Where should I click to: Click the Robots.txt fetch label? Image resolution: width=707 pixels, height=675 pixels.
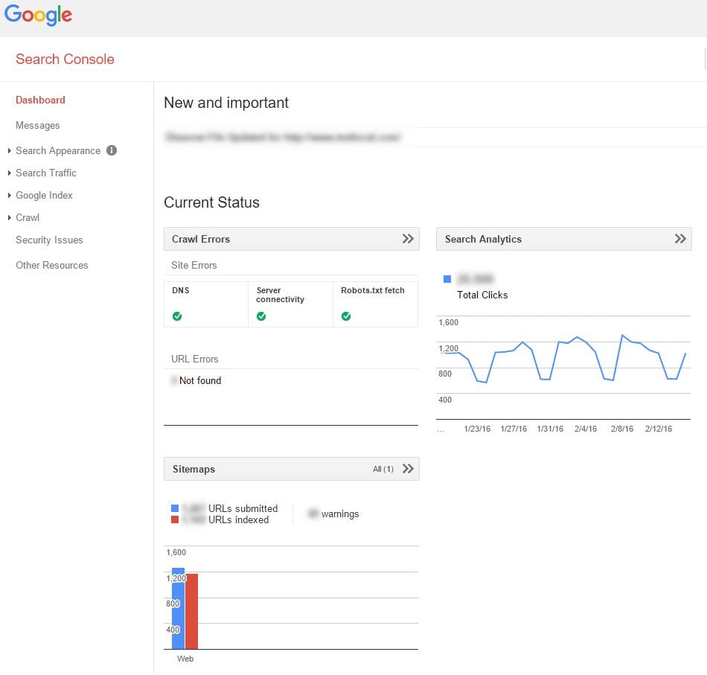(x=372, y=290)
